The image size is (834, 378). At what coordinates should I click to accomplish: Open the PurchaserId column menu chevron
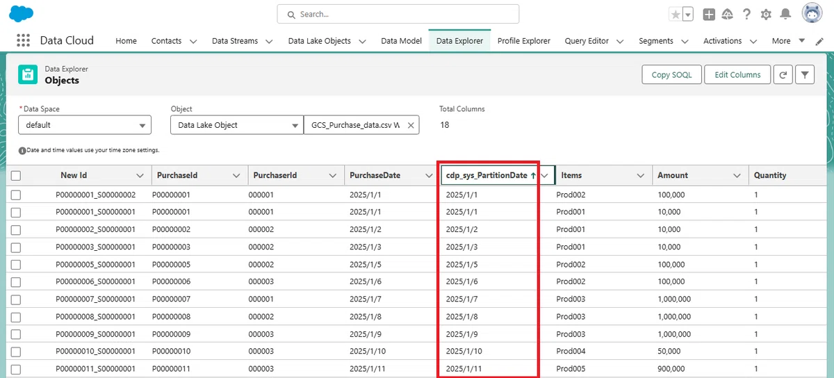point(332,176)
